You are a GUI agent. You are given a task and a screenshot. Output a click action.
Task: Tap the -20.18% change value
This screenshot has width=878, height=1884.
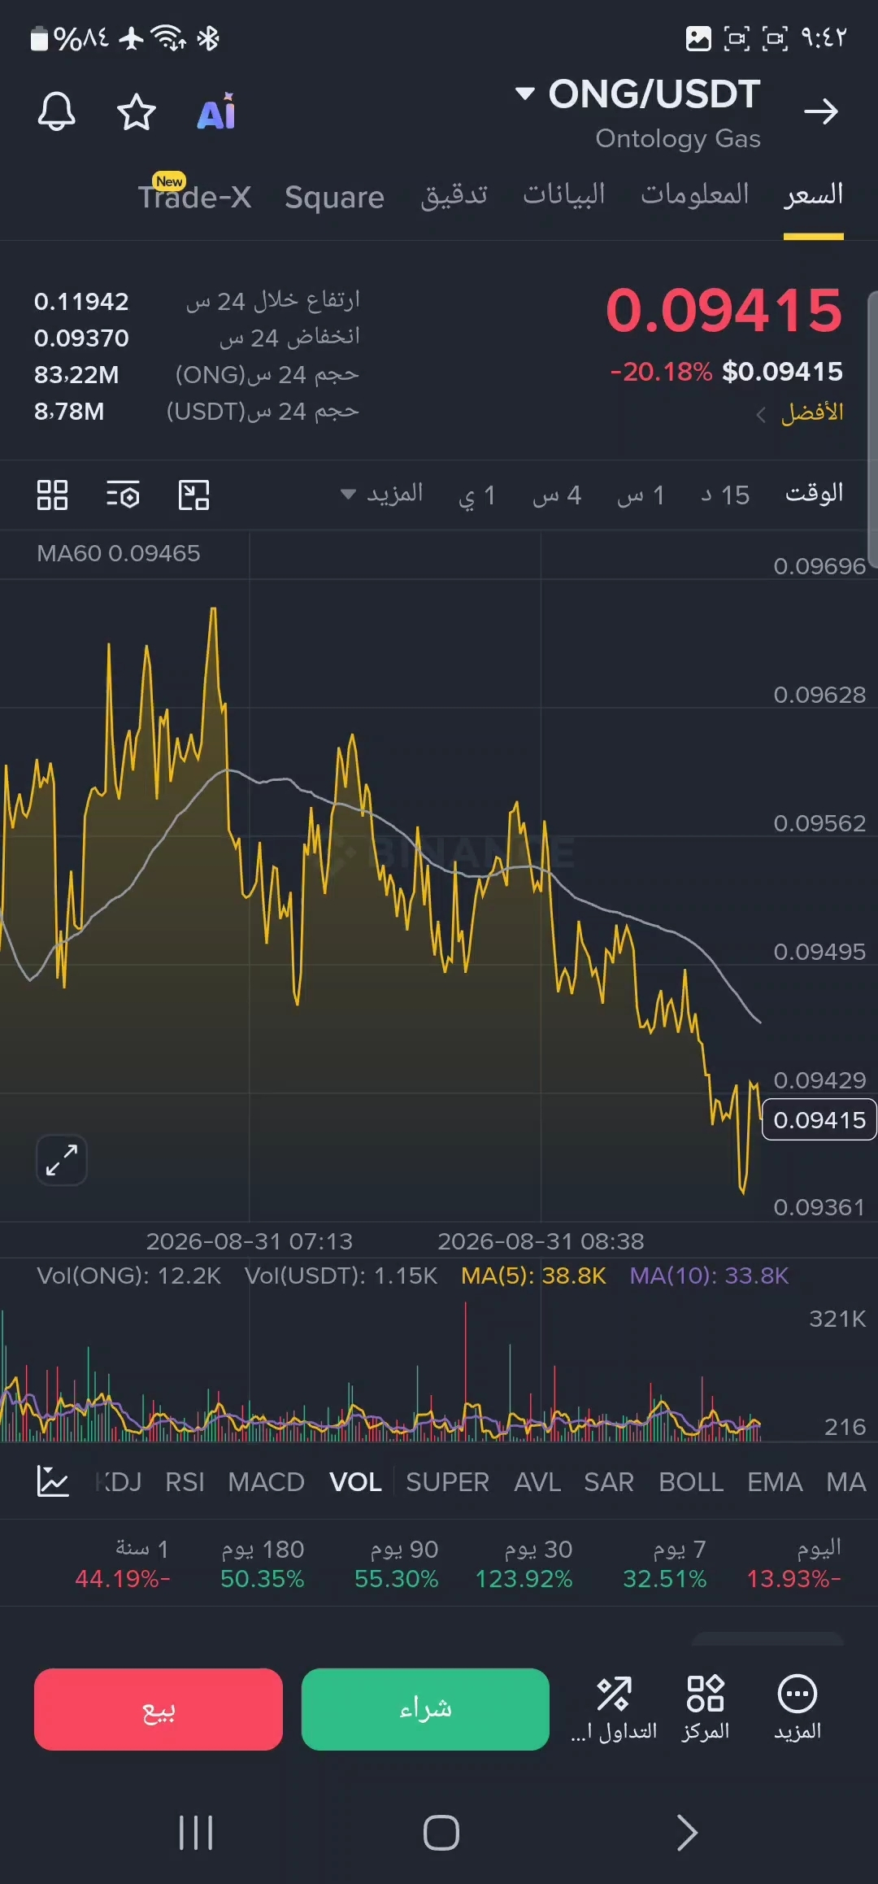pyautogui.click(x=661, y=372)
